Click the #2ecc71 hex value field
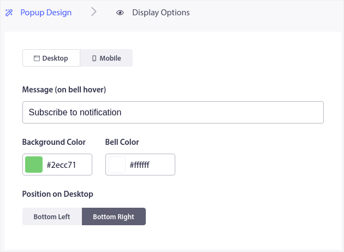The height and width of the screenshot is (252, 344). [x=67, y=165]
